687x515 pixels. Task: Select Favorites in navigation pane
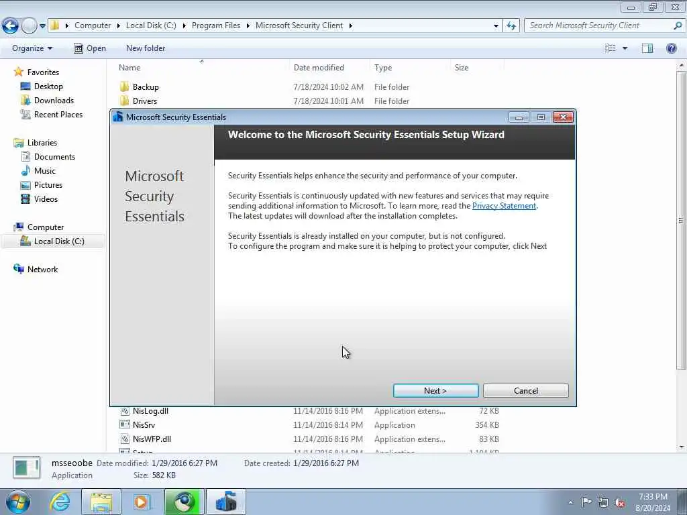(43, 72)
